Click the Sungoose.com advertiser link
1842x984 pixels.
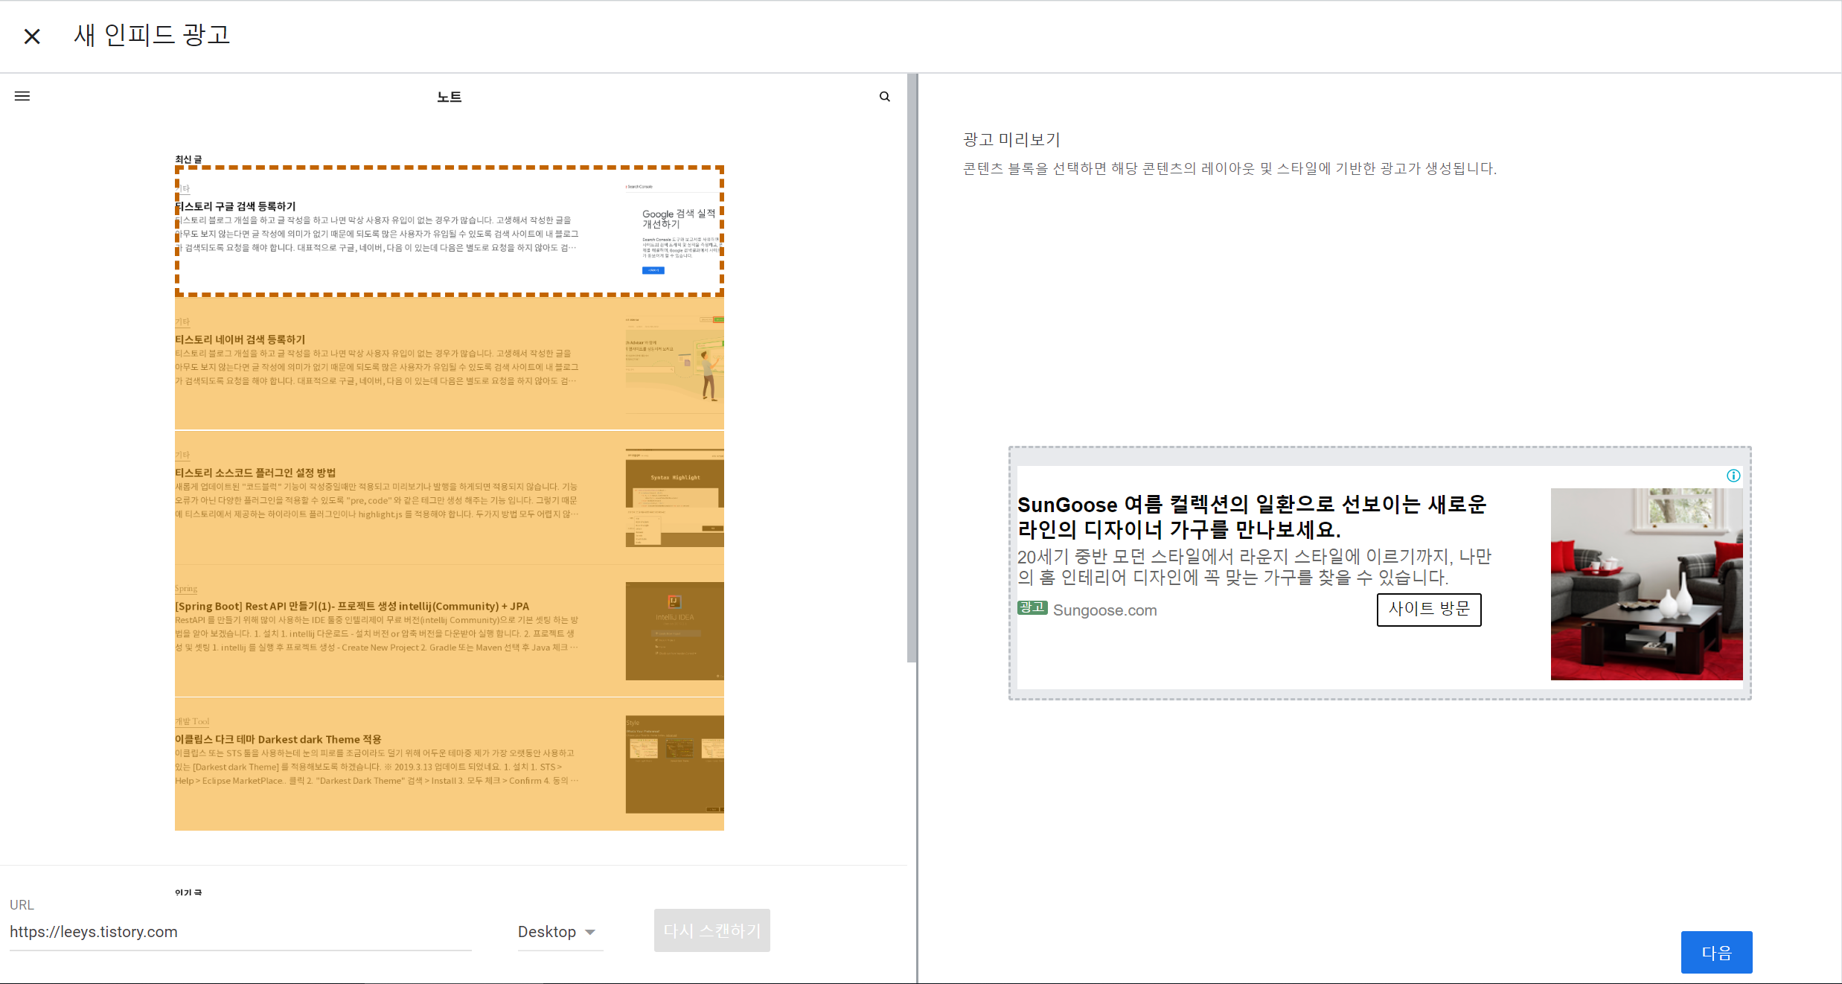point(1104,610)
